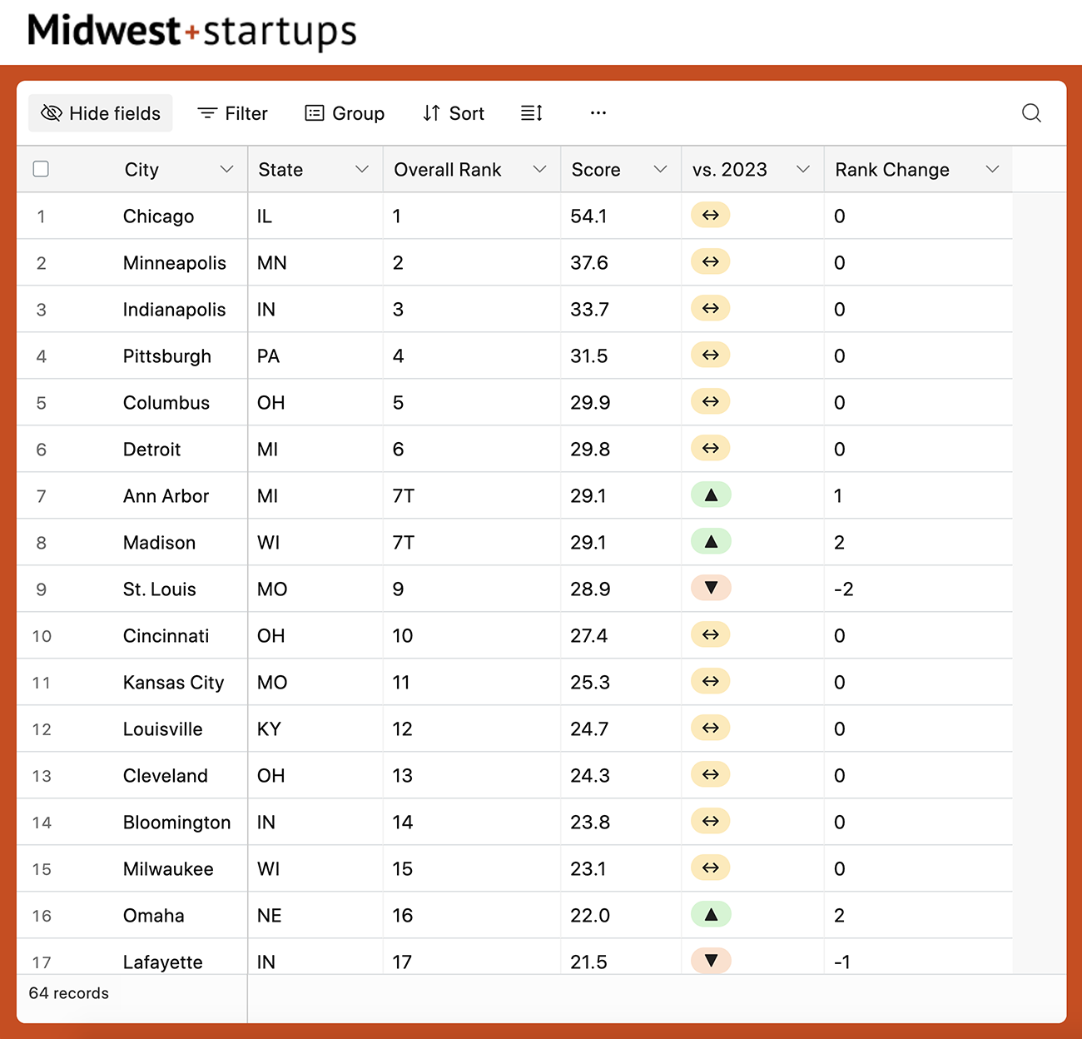The image size is (1082, 1039).
Task: Click St. Louis's red down-arrow badge
Action: [711, 588]
